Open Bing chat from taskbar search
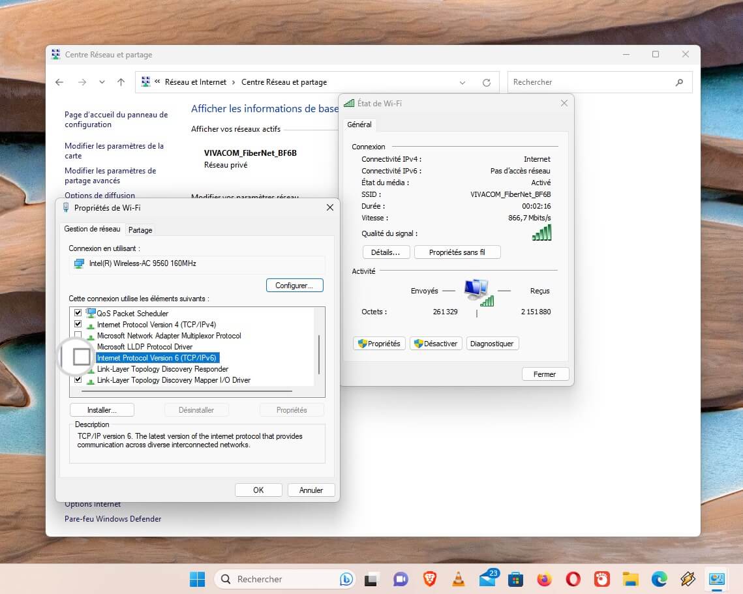 [x=346, y=579]
